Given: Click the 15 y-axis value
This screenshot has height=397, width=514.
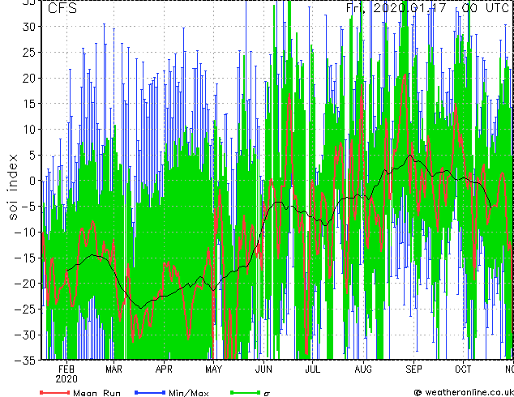Looking at the screenshot, I should pos(28,104).
